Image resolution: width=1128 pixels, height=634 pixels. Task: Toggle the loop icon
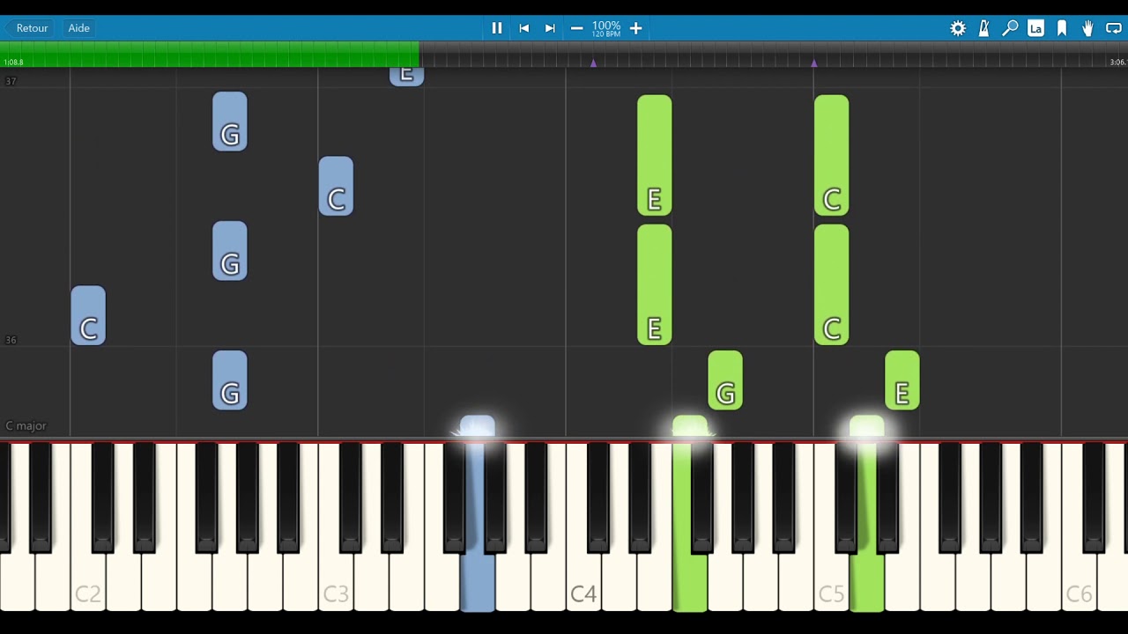[1114, 28]
